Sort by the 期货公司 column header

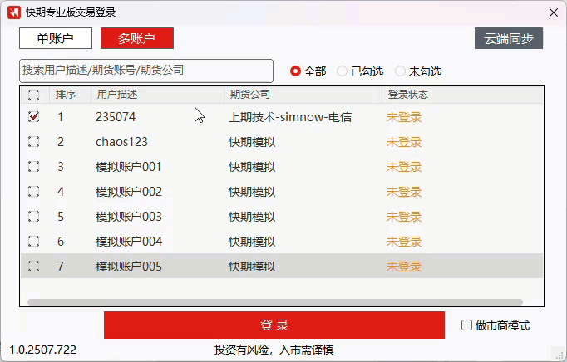(303, 95)
